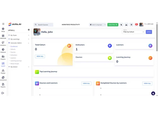This screenshot has width=158, height=118.
Task: Expand the My Team menu
Action: click(x=19, y=35)
